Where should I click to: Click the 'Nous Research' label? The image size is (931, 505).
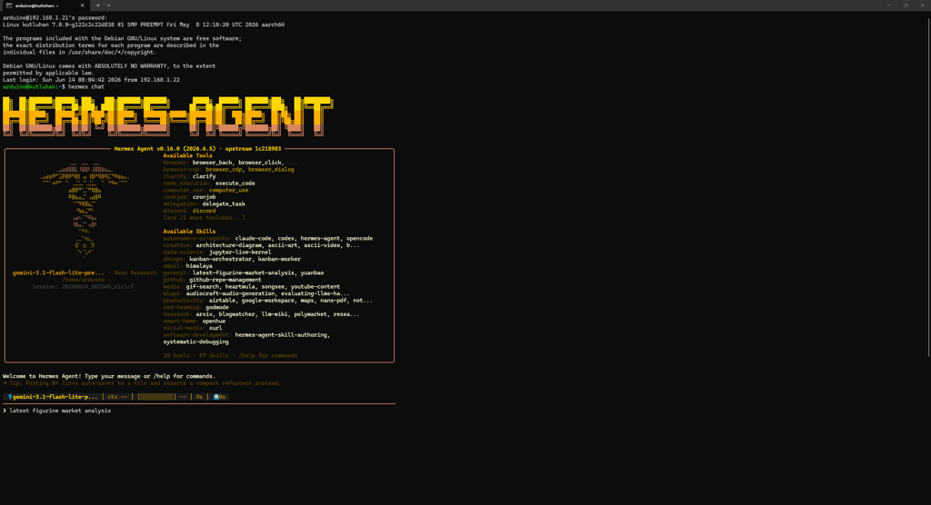click(135, 273)
